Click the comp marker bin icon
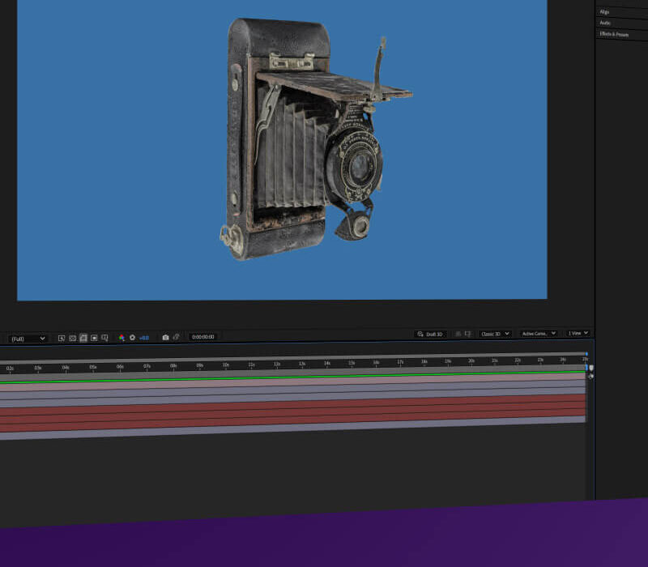 pyautogui.click(x=591, y=368)
